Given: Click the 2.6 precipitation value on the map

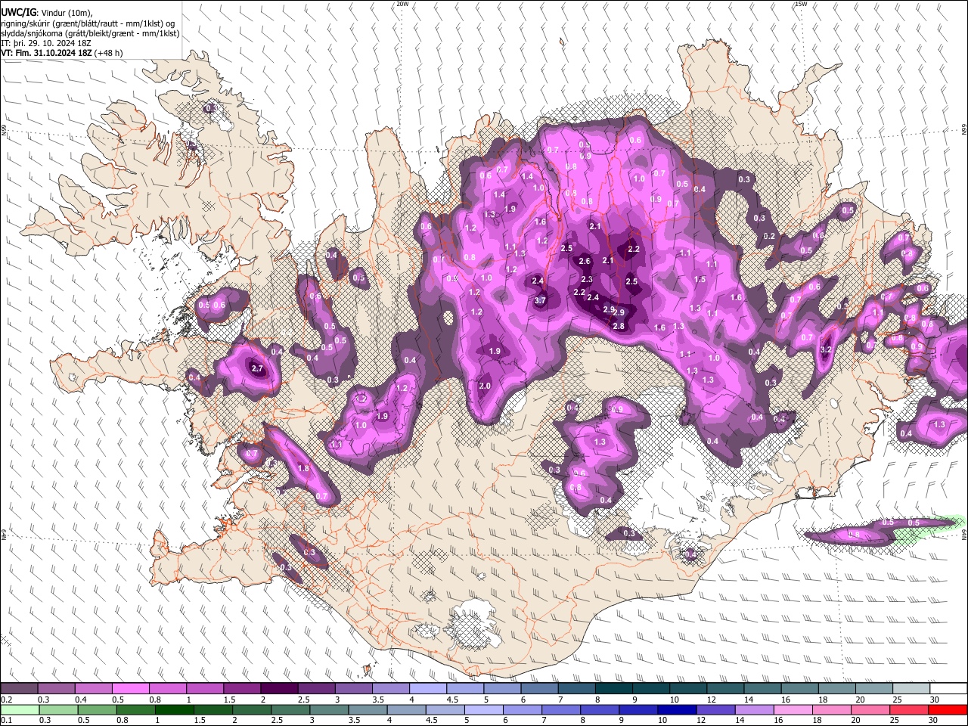Looking at the screenshot, I should (x=585, y=262).
